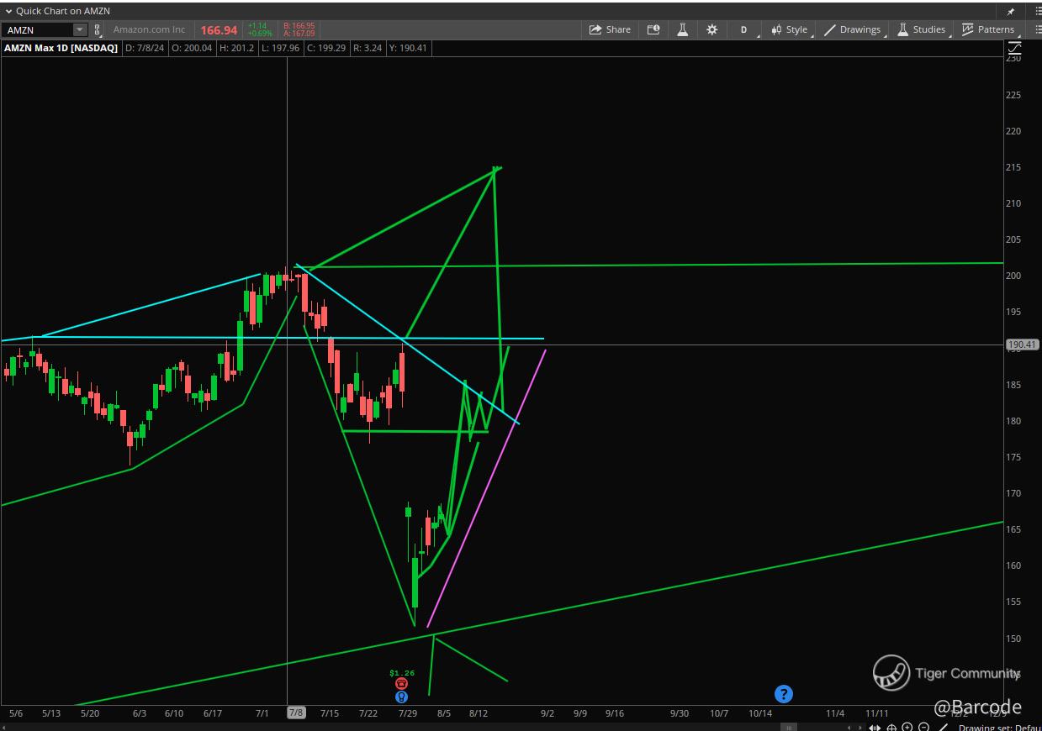Click the red earnings phone icon
The image size is (1042, 731).
pyautogui.click(x=401, y=684)
